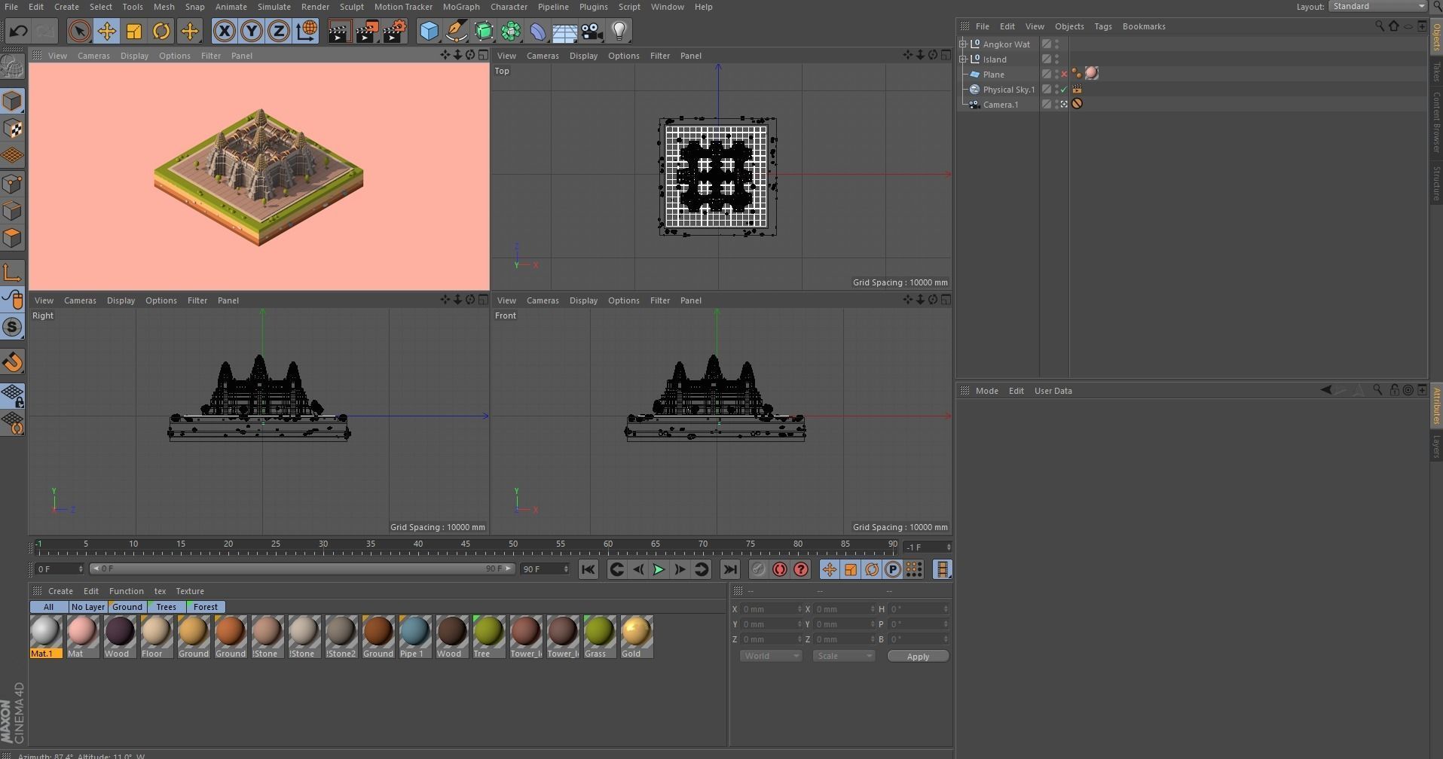Image resolution: width=1443 pixels, height=759 pixels.
Task: Open the World coordinate dropdown
Action: click(x=770, y=656)
